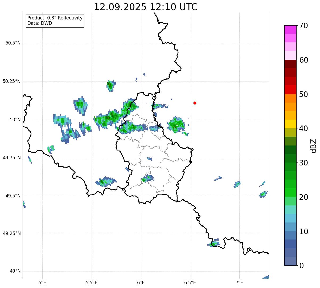Click the 5°E longitude axis label

click(x=42, y=282)
